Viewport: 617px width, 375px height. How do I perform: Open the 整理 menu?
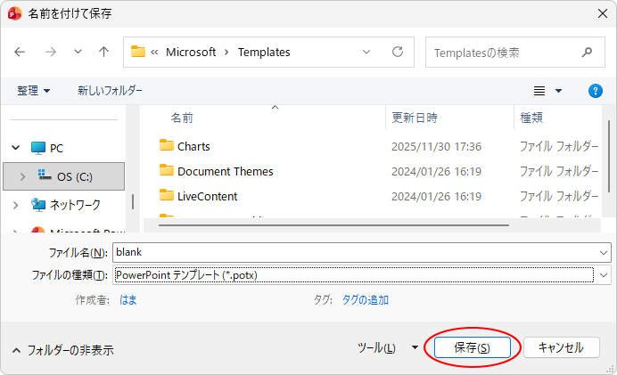(34, 91)
